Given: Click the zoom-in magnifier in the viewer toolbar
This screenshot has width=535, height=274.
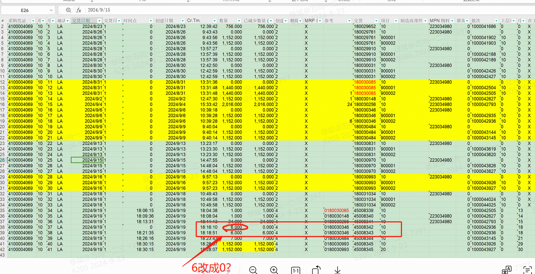Looking at the screenshot, I should [274, 270].
